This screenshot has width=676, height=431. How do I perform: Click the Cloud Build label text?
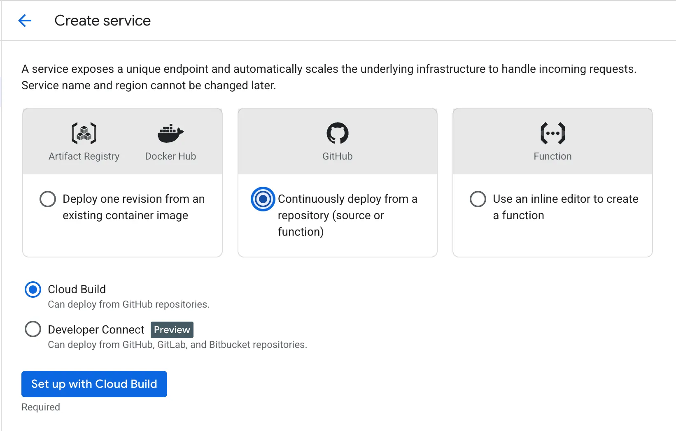[x=77, y=290]
